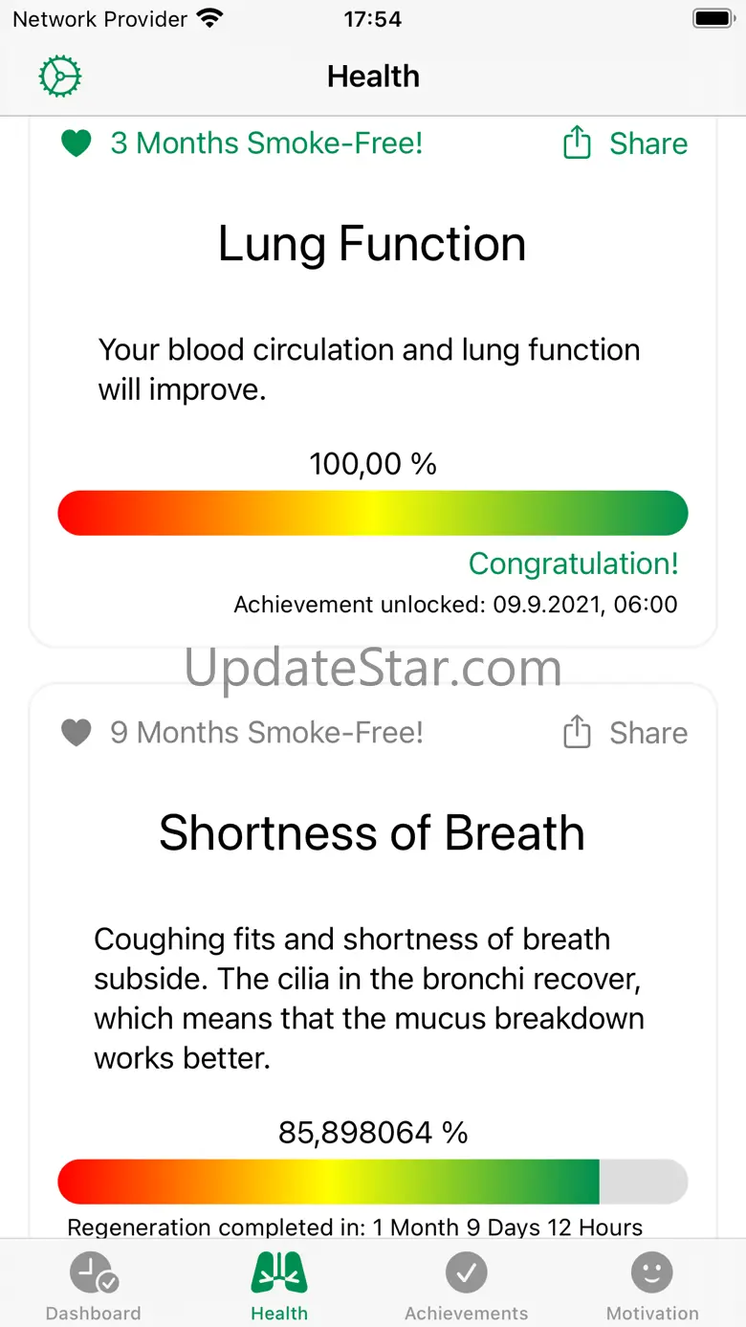The height and width of the screenshot is (1327, 746).
Task: Switch to the Dashboard tab label
Action: click(94, 1314)
